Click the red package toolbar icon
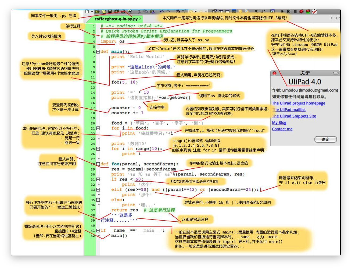352x269 pixels. [x=301, y=12]
